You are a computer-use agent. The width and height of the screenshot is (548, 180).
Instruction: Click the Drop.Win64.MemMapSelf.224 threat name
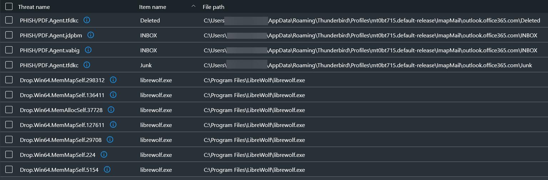pyautogui.click(x=57, y=155)
